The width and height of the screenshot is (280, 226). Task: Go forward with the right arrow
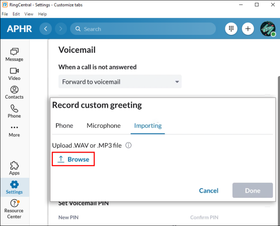point(61,29)
